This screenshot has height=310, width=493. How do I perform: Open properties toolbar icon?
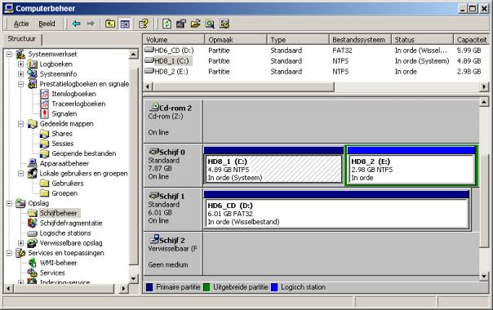click(181, 24)
